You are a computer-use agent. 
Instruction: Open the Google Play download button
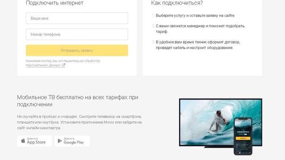72,141
